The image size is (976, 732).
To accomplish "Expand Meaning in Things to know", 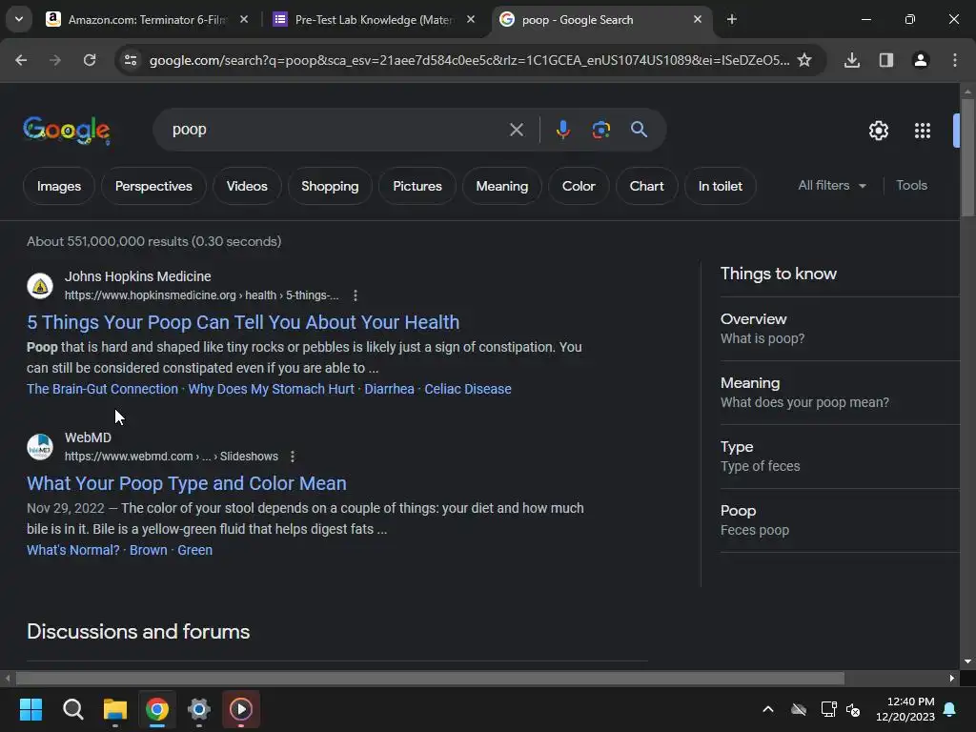I will pos(839,393).
